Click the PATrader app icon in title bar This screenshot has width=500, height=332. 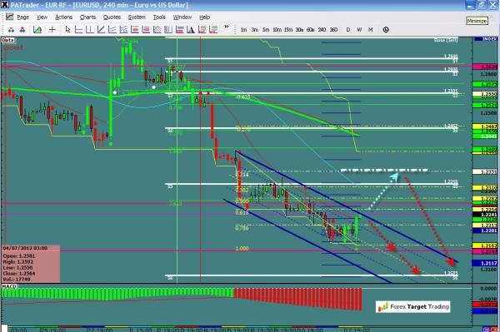[5, 5]
